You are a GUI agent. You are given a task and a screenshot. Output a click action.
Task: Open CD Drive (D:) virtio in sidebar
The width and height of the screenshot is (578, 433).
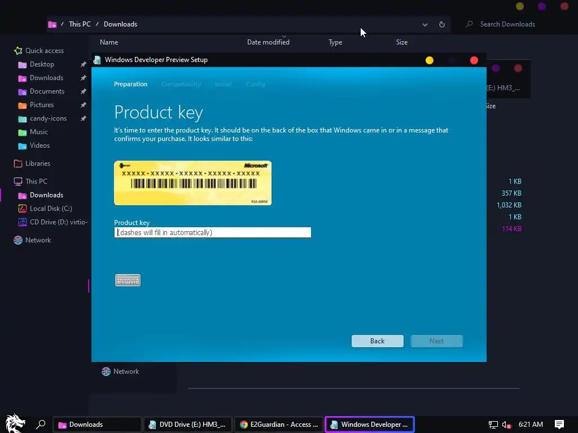coord(59,222)
